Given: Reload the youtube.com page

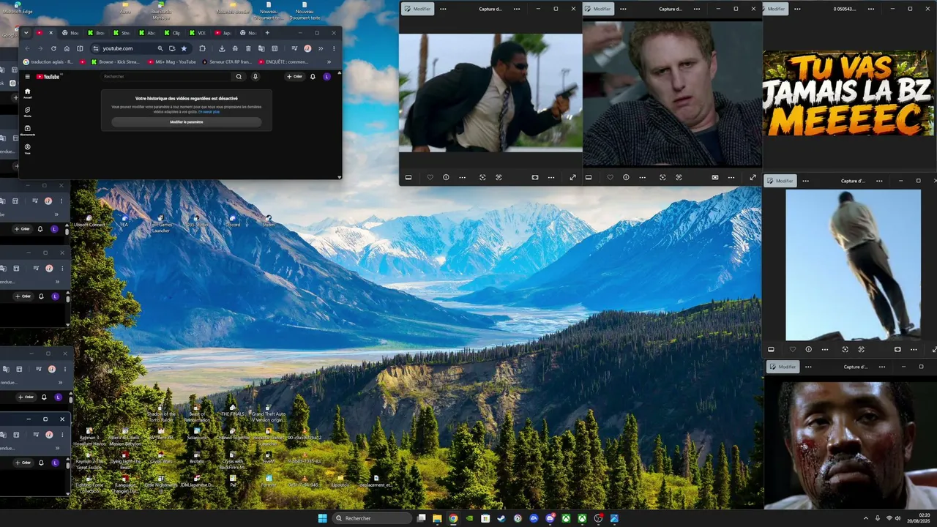Looking at the screenshot, I should [x=53, y=48].
